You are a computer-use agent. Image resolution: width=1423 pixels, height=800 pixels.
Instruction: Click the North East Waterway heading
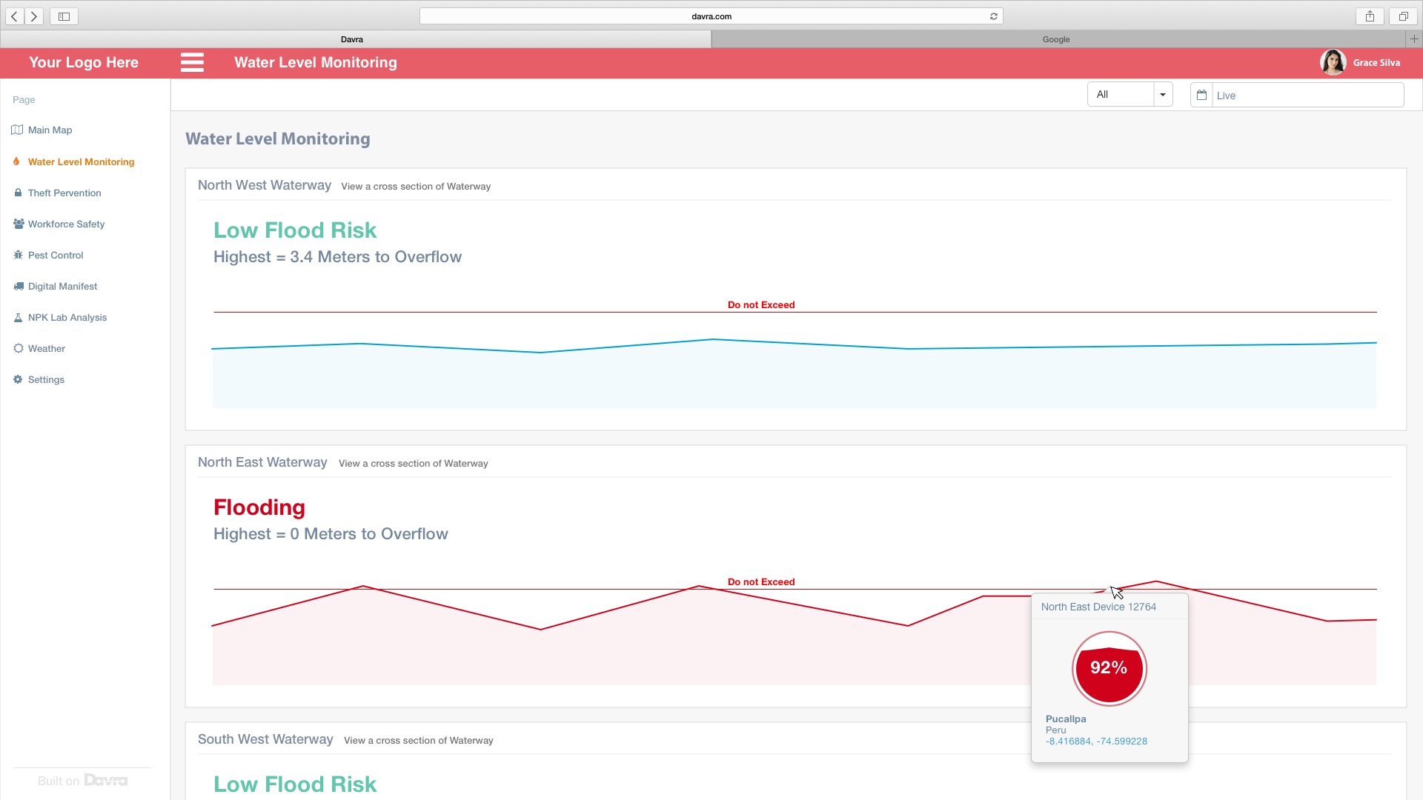262,462
